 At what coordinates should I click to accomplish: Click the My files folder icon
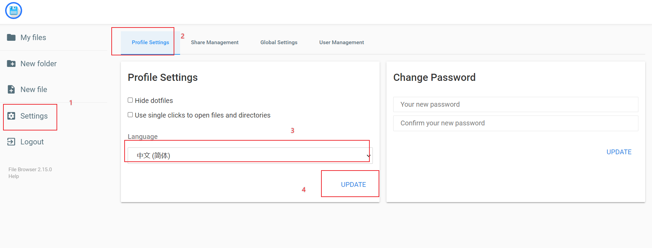[x=11, y=37]
